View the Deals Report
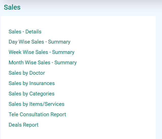The width and height of the screenshot is (162, 139). 24,125
